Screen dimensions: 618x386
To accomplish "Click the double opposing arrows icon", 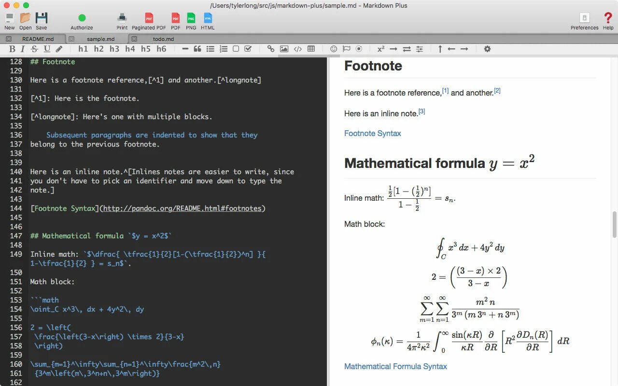I will [407, 49].
